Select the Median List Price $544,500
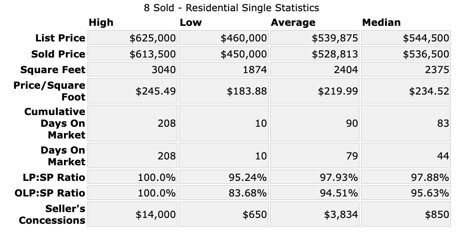 pos(426,38)
